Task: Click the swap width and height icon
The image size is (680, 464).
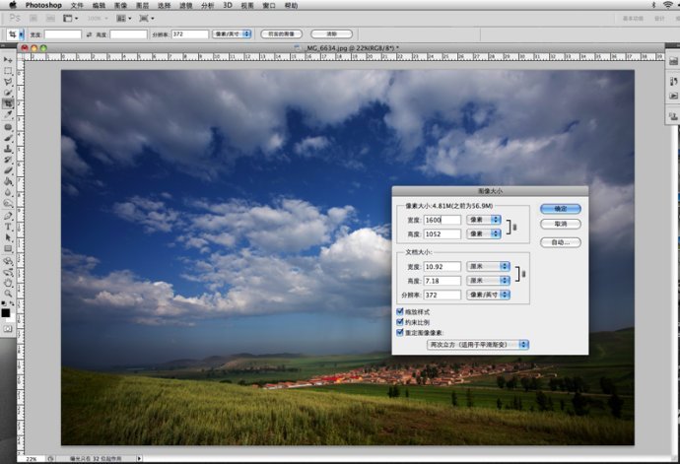Action: click(90, 33)
